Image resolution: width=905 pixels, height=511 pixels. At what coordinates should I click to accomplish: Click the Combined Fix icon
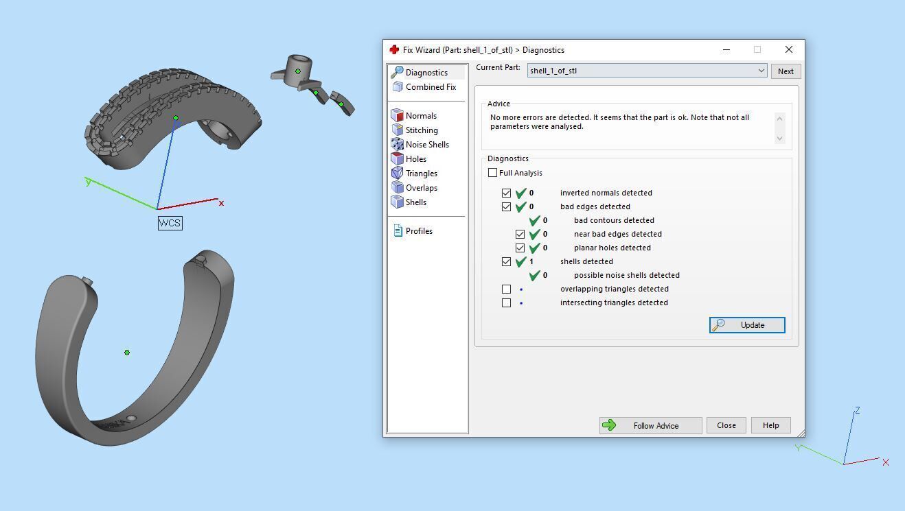tap(398, 86)
